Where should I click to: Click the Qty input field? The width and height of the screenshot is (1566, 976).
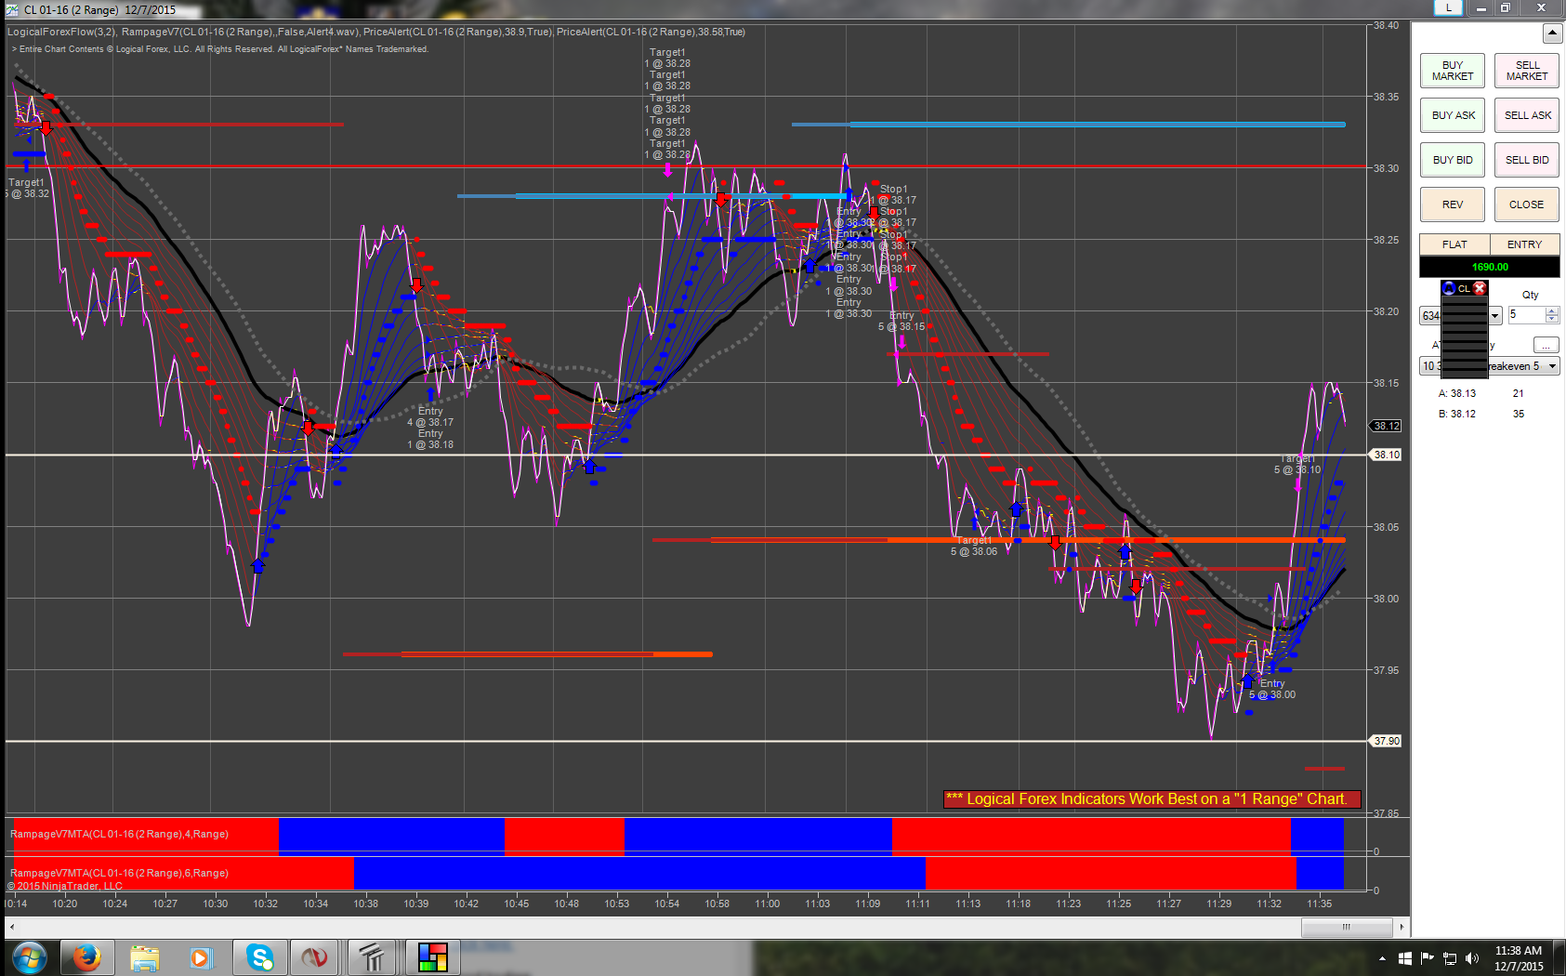tap(1526, 315)
